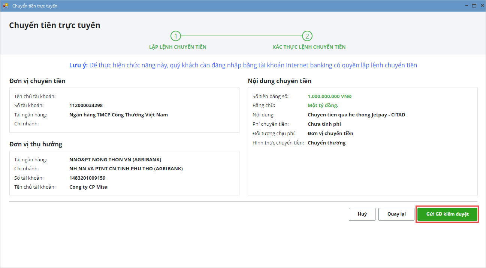Select the step 1 circle indicator
486x268 pixels.
click(175, 36)
